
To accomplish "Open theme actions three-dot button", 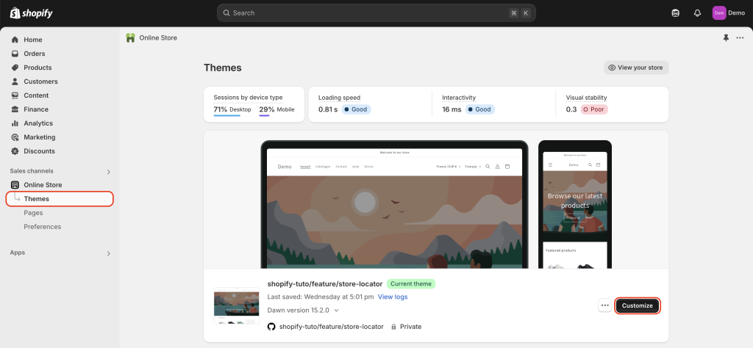I will tap(605, 305).
